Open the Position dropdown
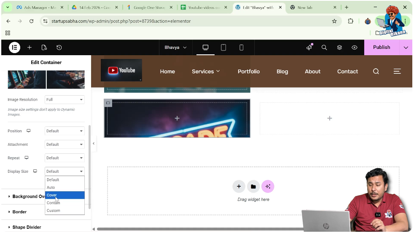 click(x=65, y=131)
